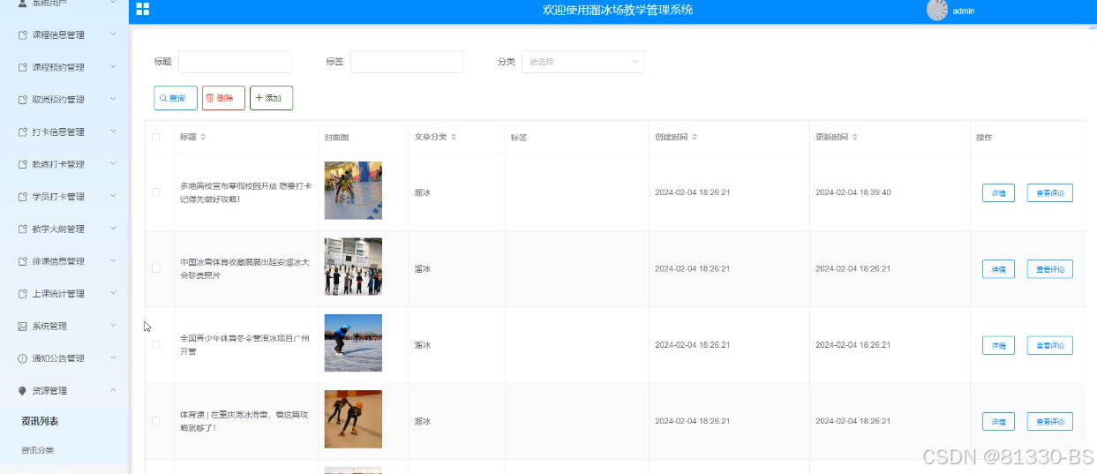
Task: Expand the 教学大纲管理 menu chevron
Action: pyautogui.click(x=113, y=229)
